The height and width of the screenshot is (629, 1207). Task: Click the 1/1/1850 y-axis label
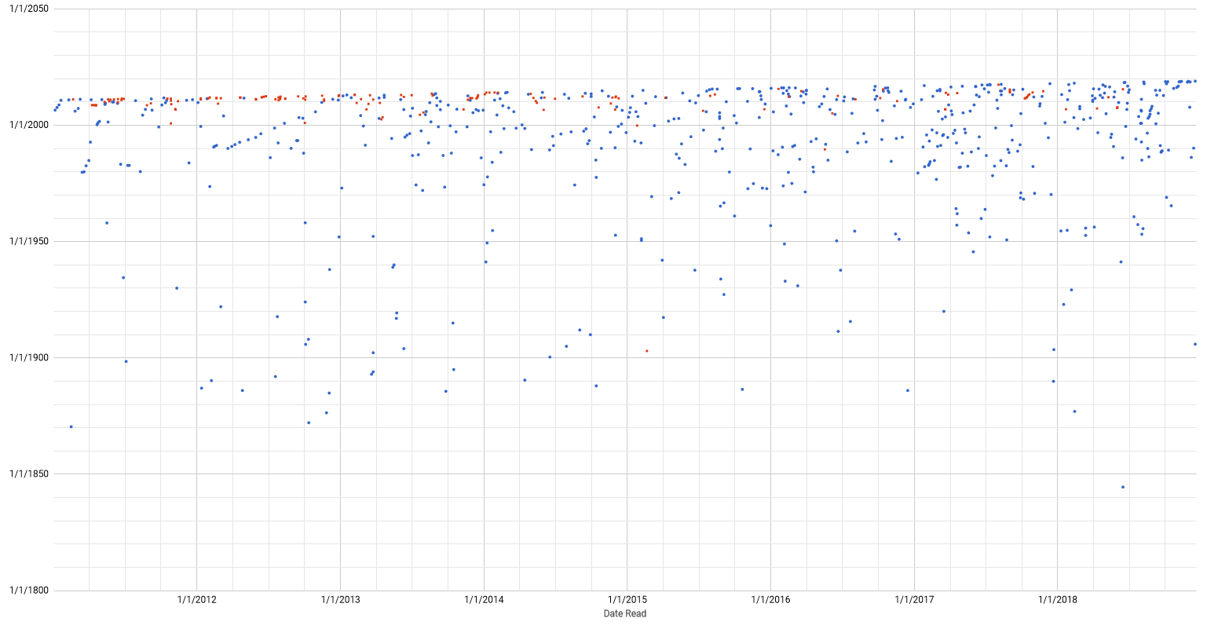(x=28, y=474)
